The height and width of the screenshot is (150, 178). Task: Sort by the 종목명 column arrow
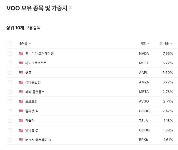pyautogui.click(x=30, y=43)
